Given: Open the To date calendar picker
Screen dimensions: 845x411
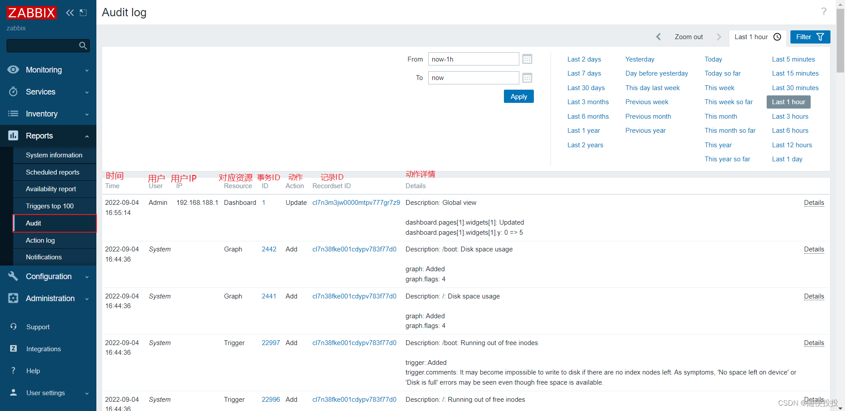Looking at the screenshot, I should (x=527, y=78).
